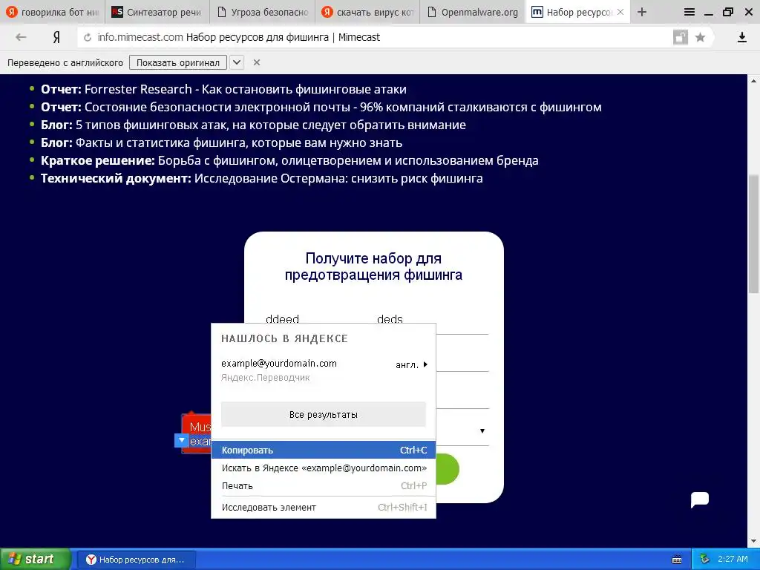Switch to Синтезатор речи tab
The image size is (760, 570).
click(157, 12)
